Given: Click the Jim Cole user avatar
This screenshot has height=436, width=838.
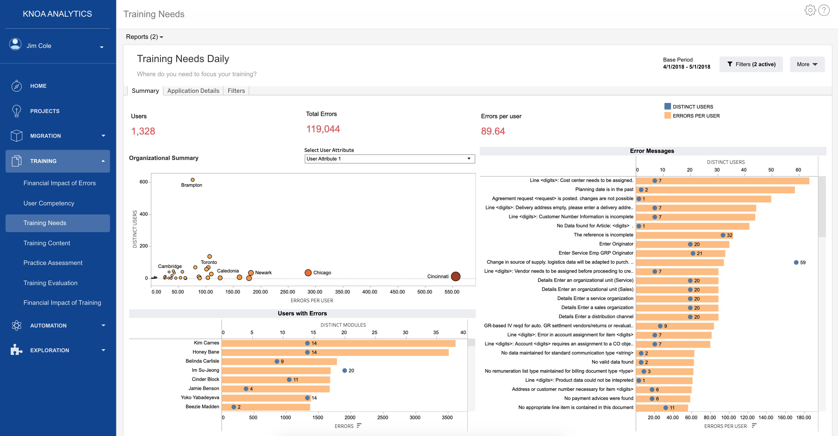Looking at the screenshot, I should (x=15, y=44).
